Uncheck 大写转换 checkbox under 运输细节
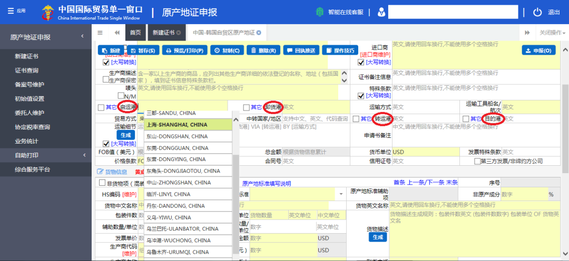This screenshot has width=569, height=261. (x=106, y=144)
